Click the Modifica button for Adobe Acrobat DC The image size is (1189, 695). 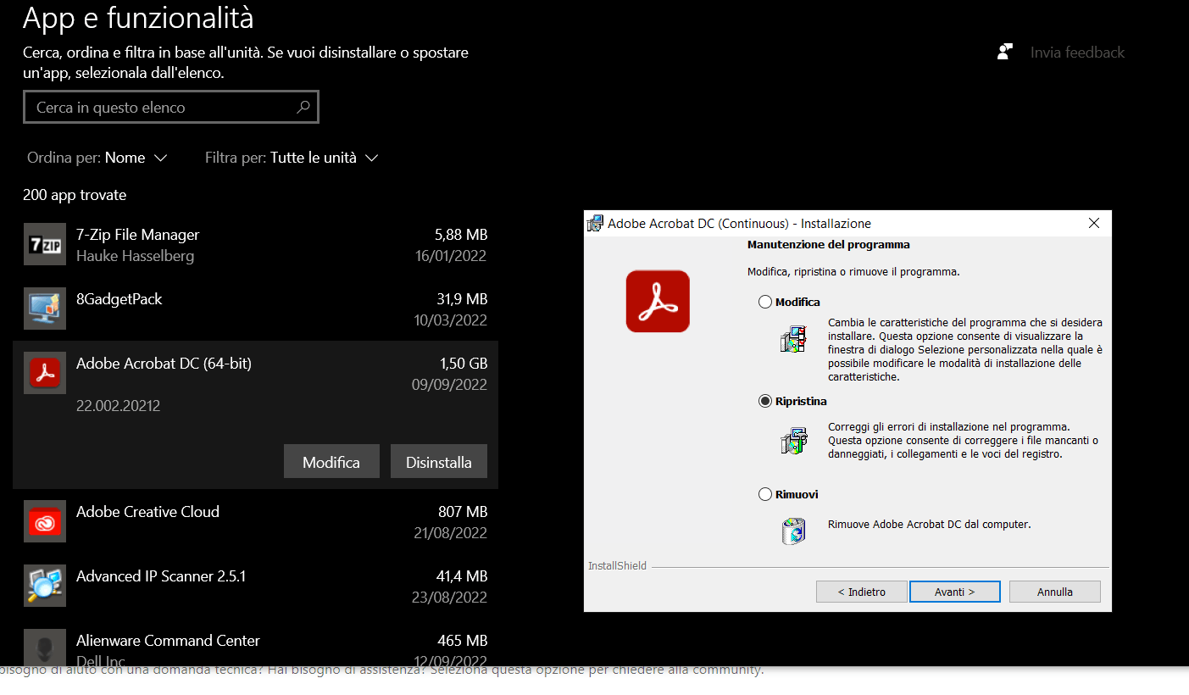click(331, 462)
